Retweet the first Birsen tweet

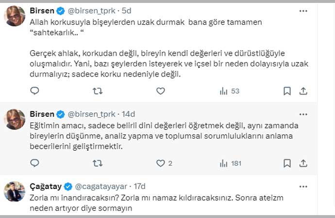(x=97, y=91)
